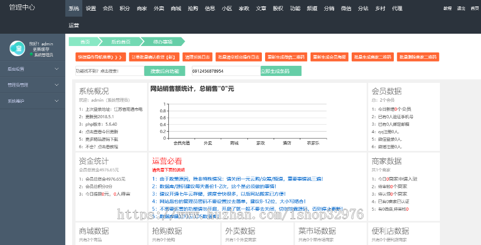Click the 运营必看 heading
This screenshot has width=481, height=245.
[x=167, y=161]
